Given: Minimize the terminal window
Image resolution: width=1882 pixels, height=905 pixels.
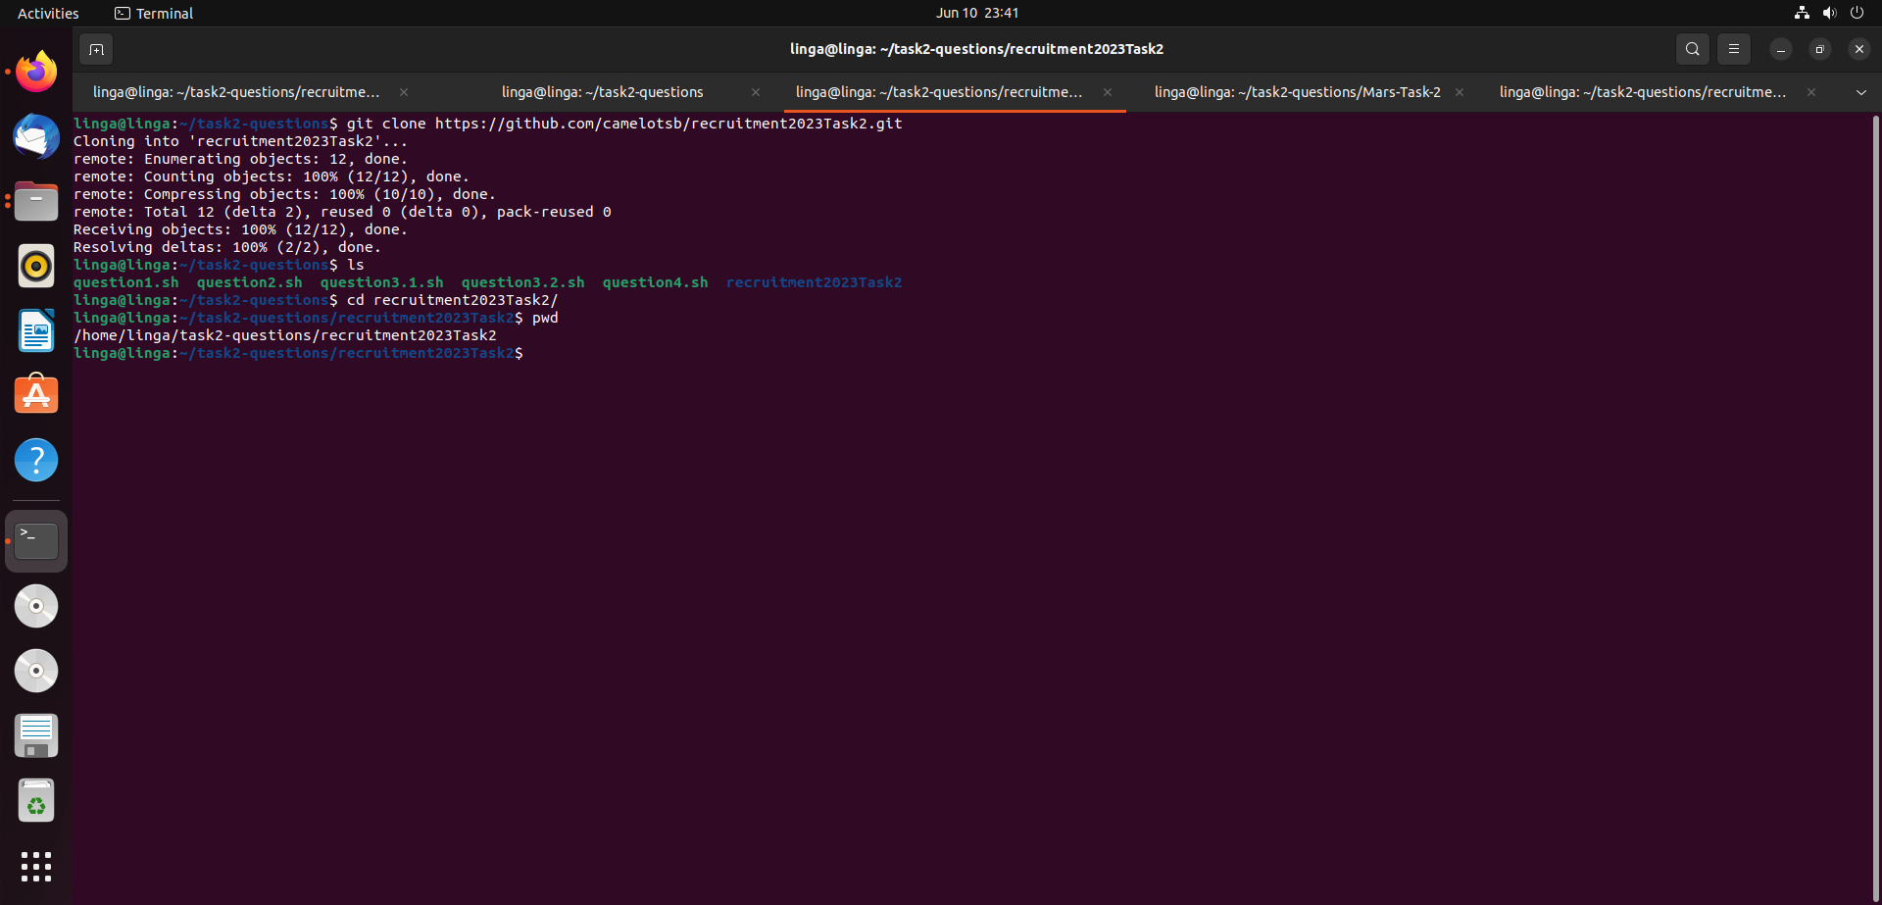Looking at the screenshot, I should [1780, 49].
